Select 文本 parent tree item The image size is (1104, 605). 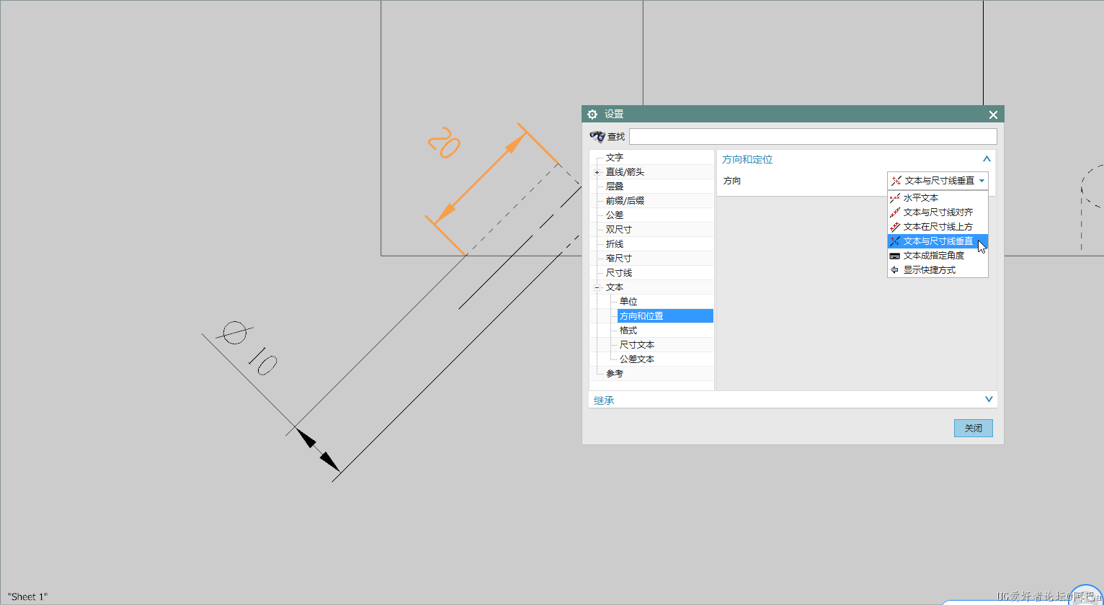(x=615, y=287)
